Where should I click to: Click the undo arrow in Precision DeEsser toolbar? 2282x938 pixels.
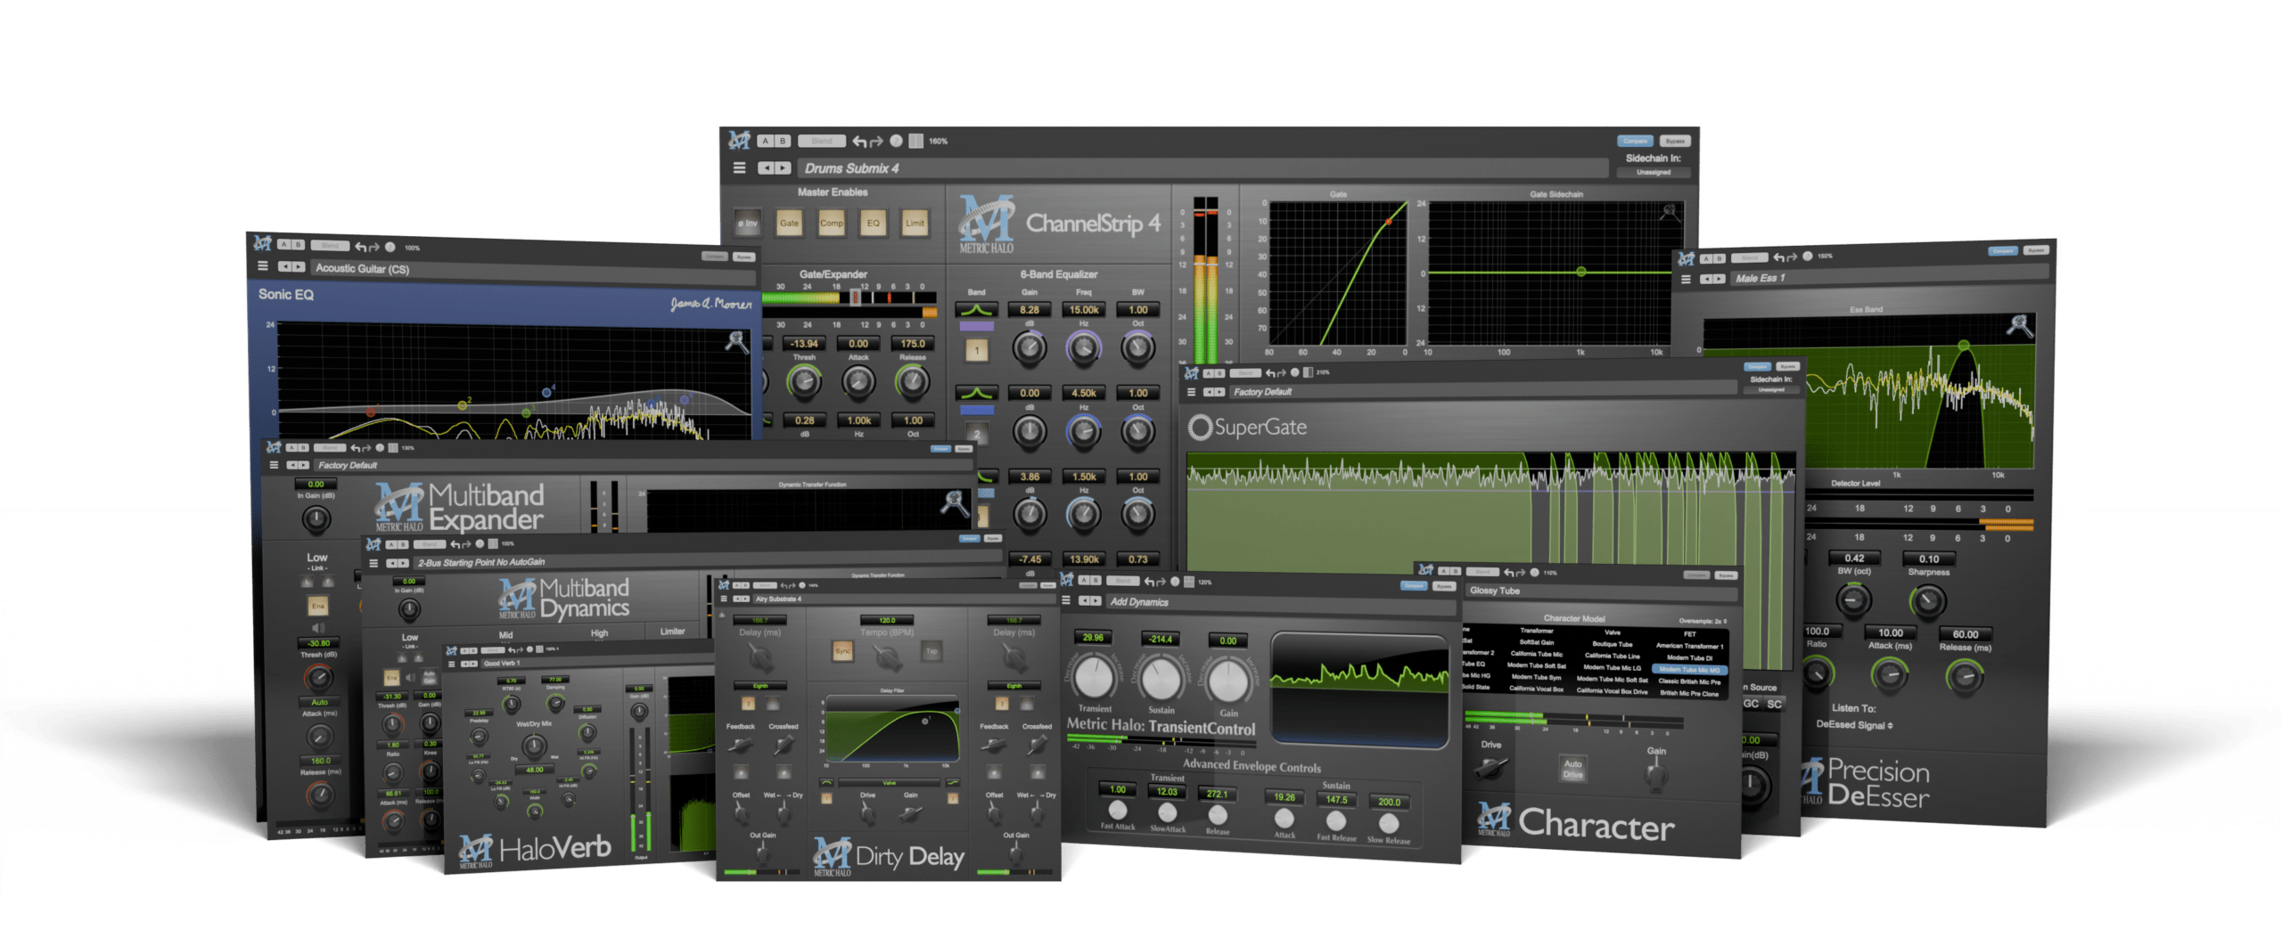pyautogui.click(x=1778, y=257)
